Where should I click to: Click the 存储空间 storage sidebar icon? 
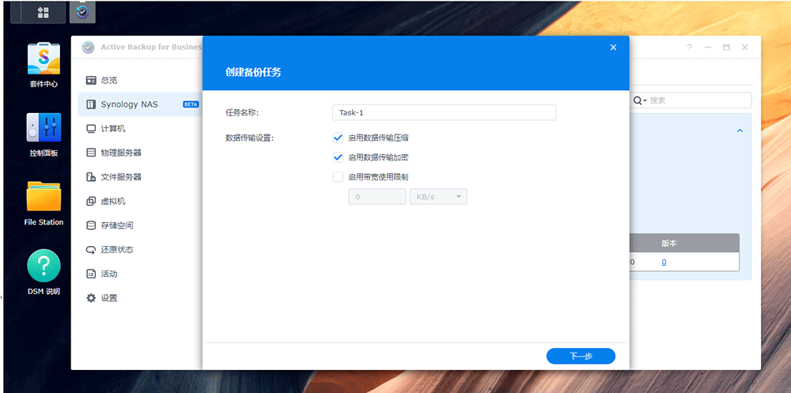click(91, 225)
